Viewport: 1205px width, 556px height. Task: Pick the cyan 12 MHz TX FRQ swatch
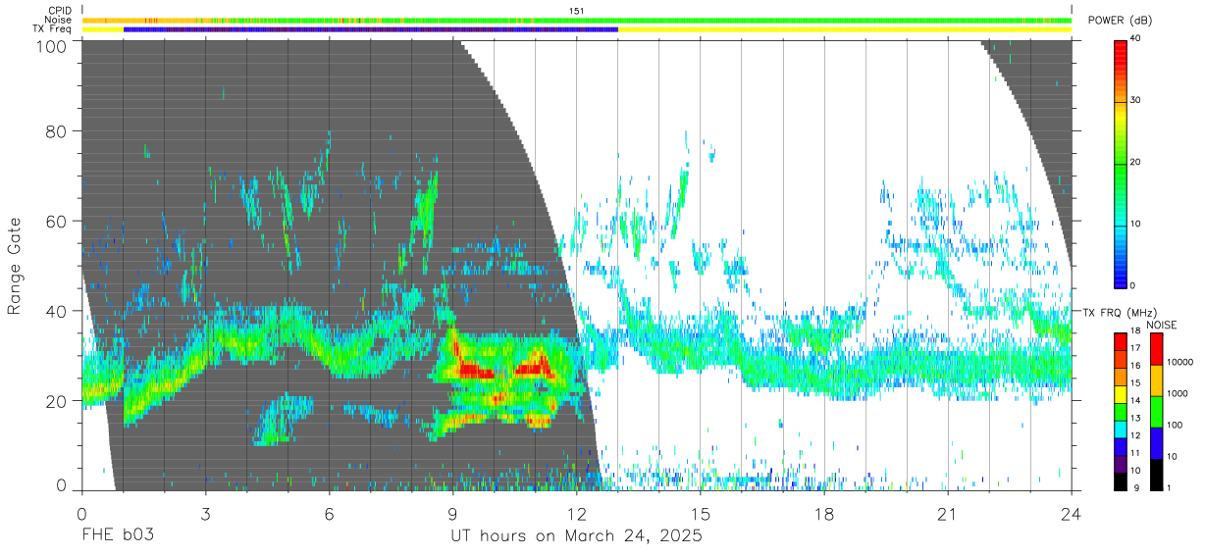point(1120,430)
